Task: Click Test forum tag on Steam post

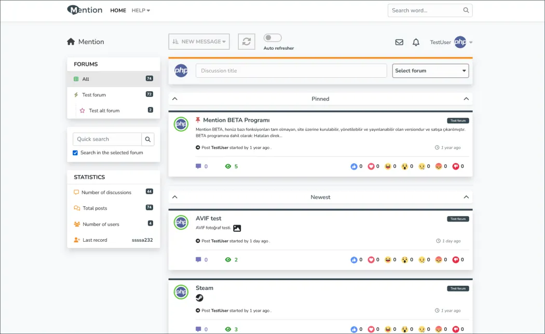Action: click(x=458, y=289)
